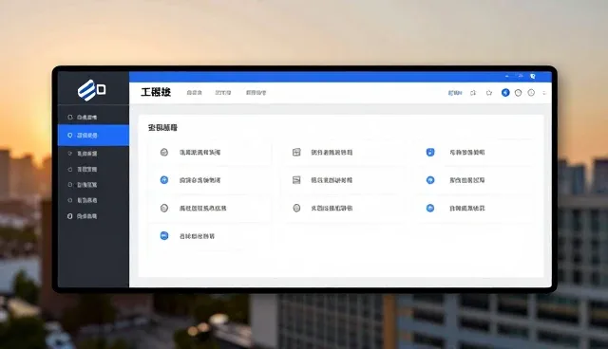Click the blue circle icon of the second-row right card
The height and width of the screenshot is (349, 608).
430,180
